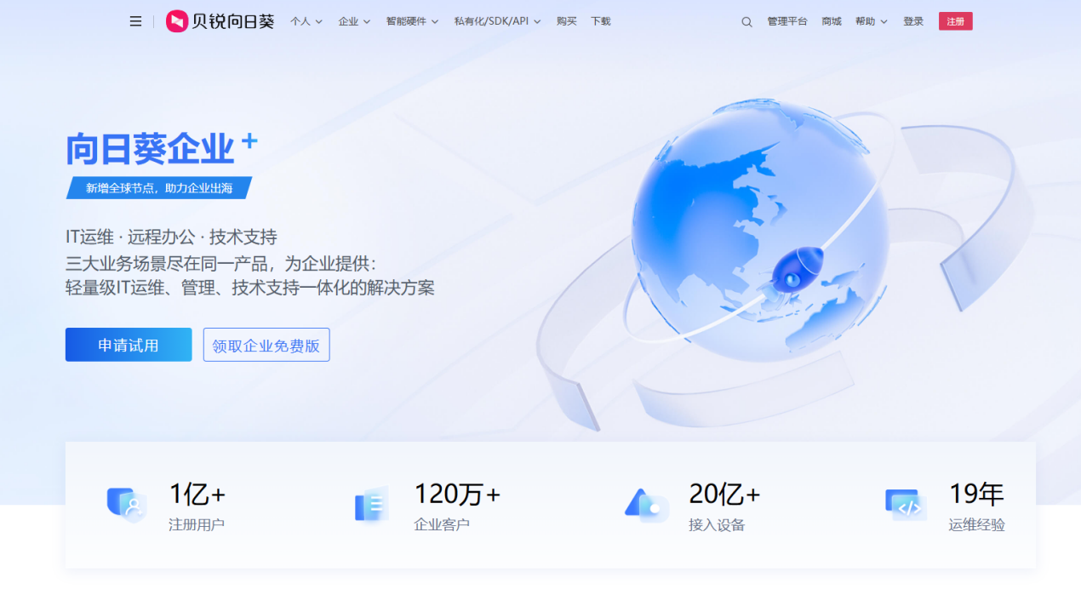Click the 登录 link

(x=913, y=21)
